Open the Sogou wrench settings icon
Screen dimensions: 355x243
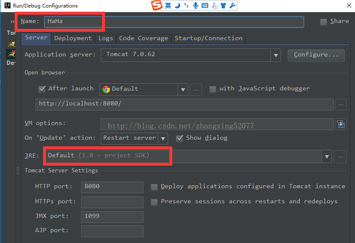point(232,5)
